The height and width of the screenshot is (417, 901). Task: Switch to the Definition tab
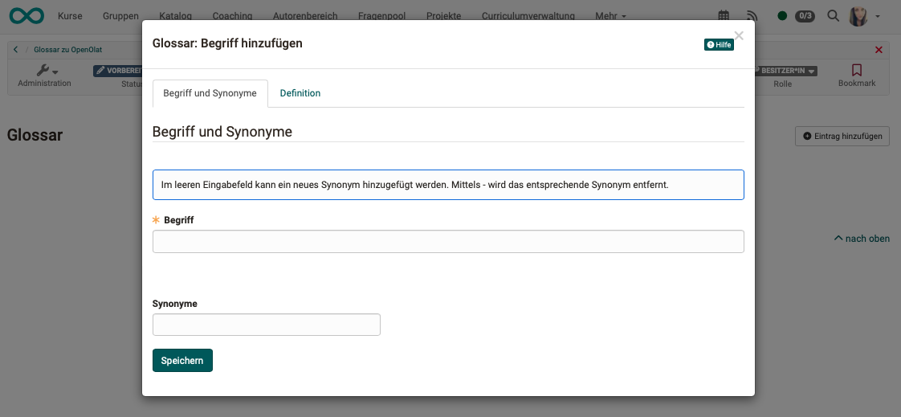(300, 93)
